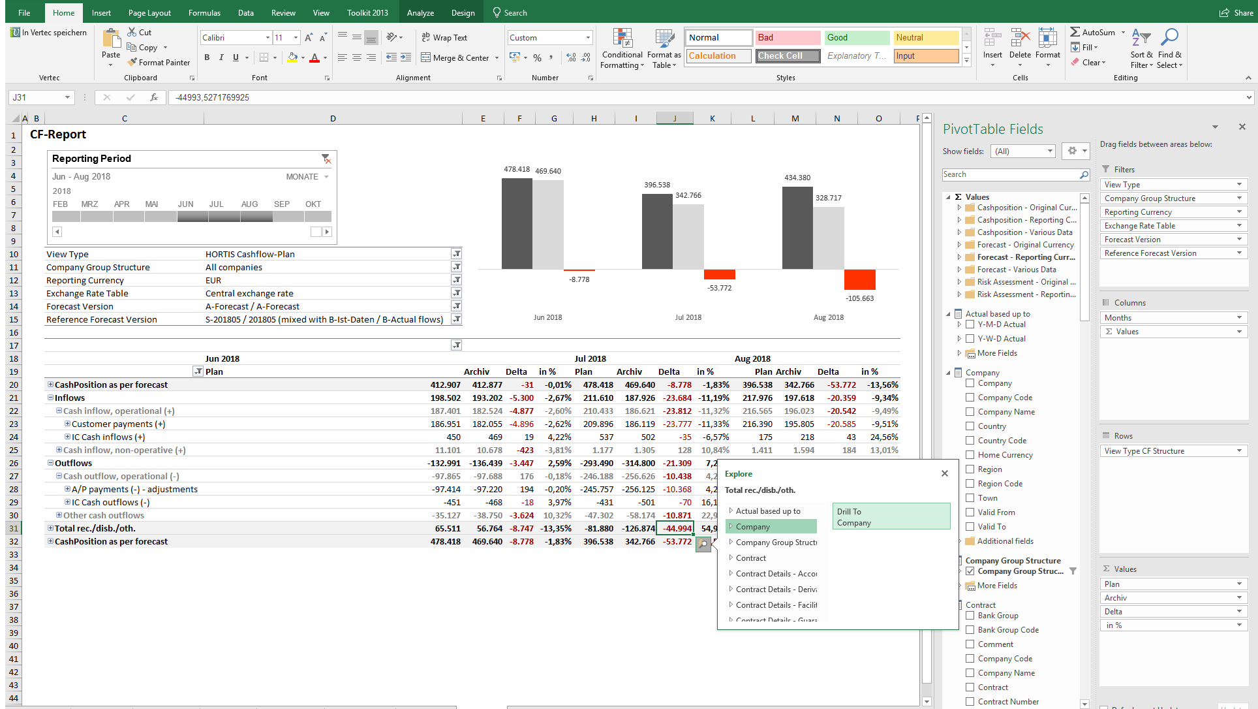
Task: Check the Company Code field under Company
Action: (970, 398)
